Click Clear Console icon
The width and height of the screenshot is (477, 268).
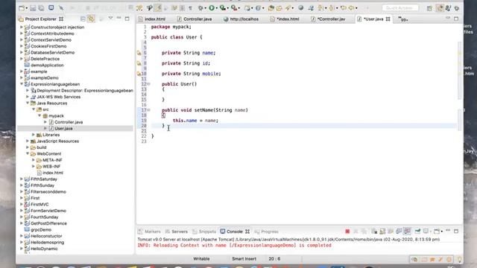tap(374, 232)
